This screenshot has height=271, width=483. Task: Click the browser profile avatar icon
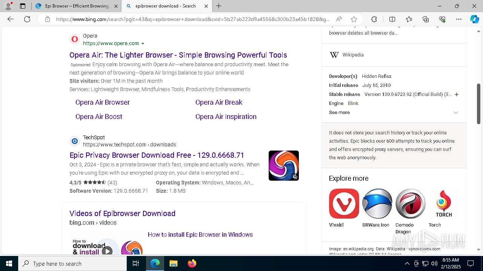8,6
